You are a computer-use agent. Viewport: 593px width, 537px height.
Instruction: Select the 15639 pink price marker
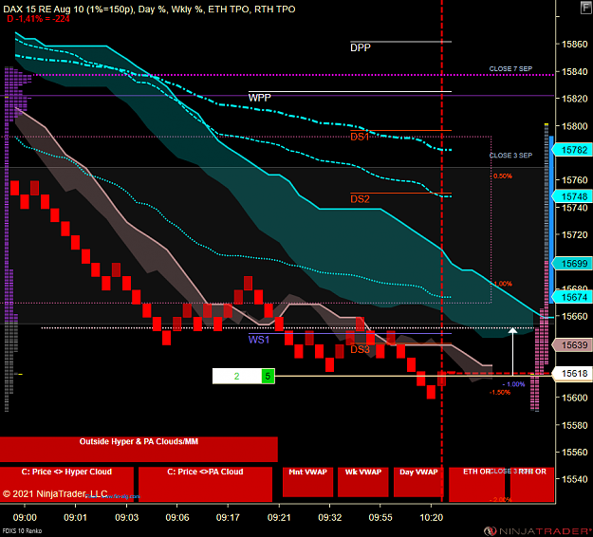click(x=572, y=345)
